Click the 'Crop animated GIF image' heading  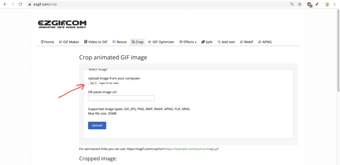click(x=113, y=57)
